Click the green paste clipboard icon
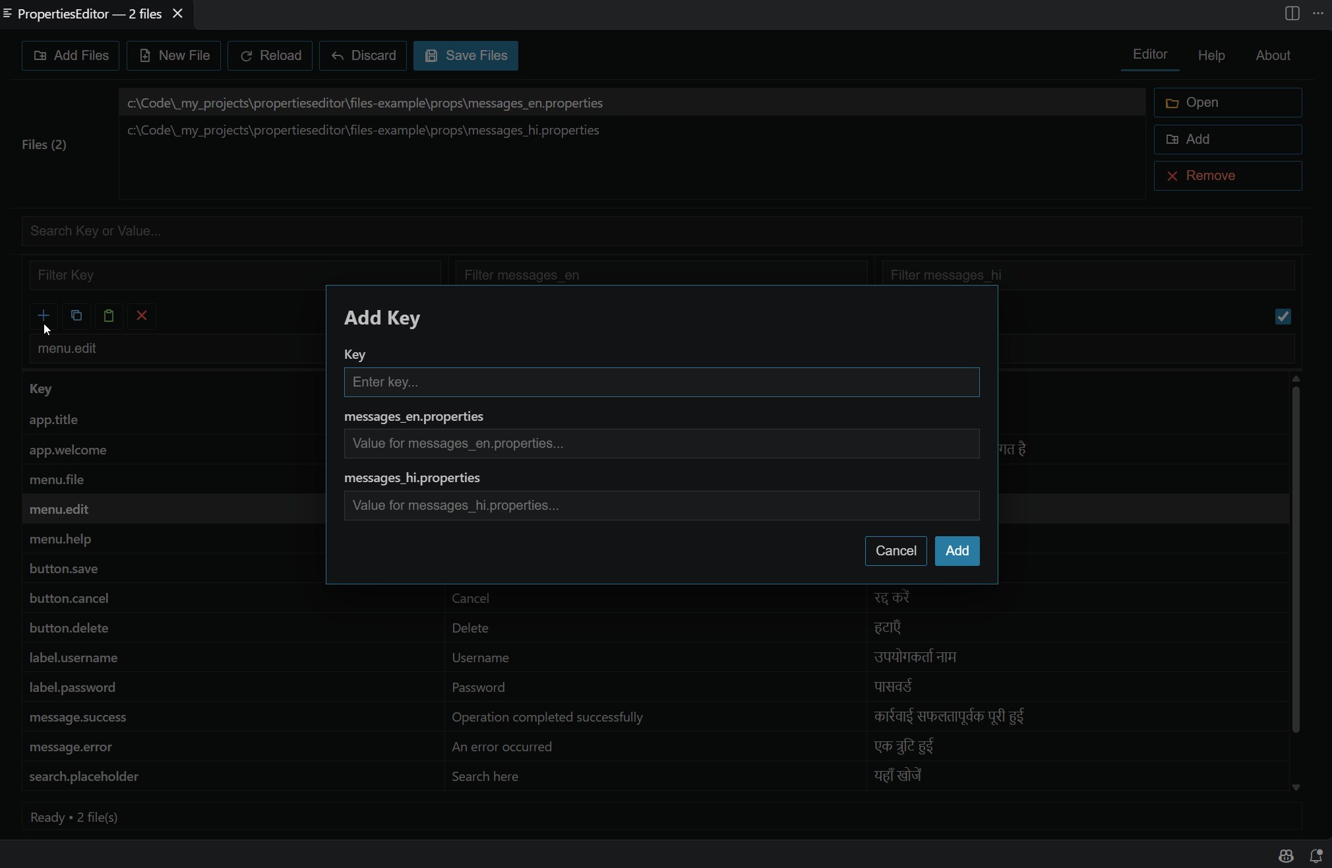 (x=109, y=316)
